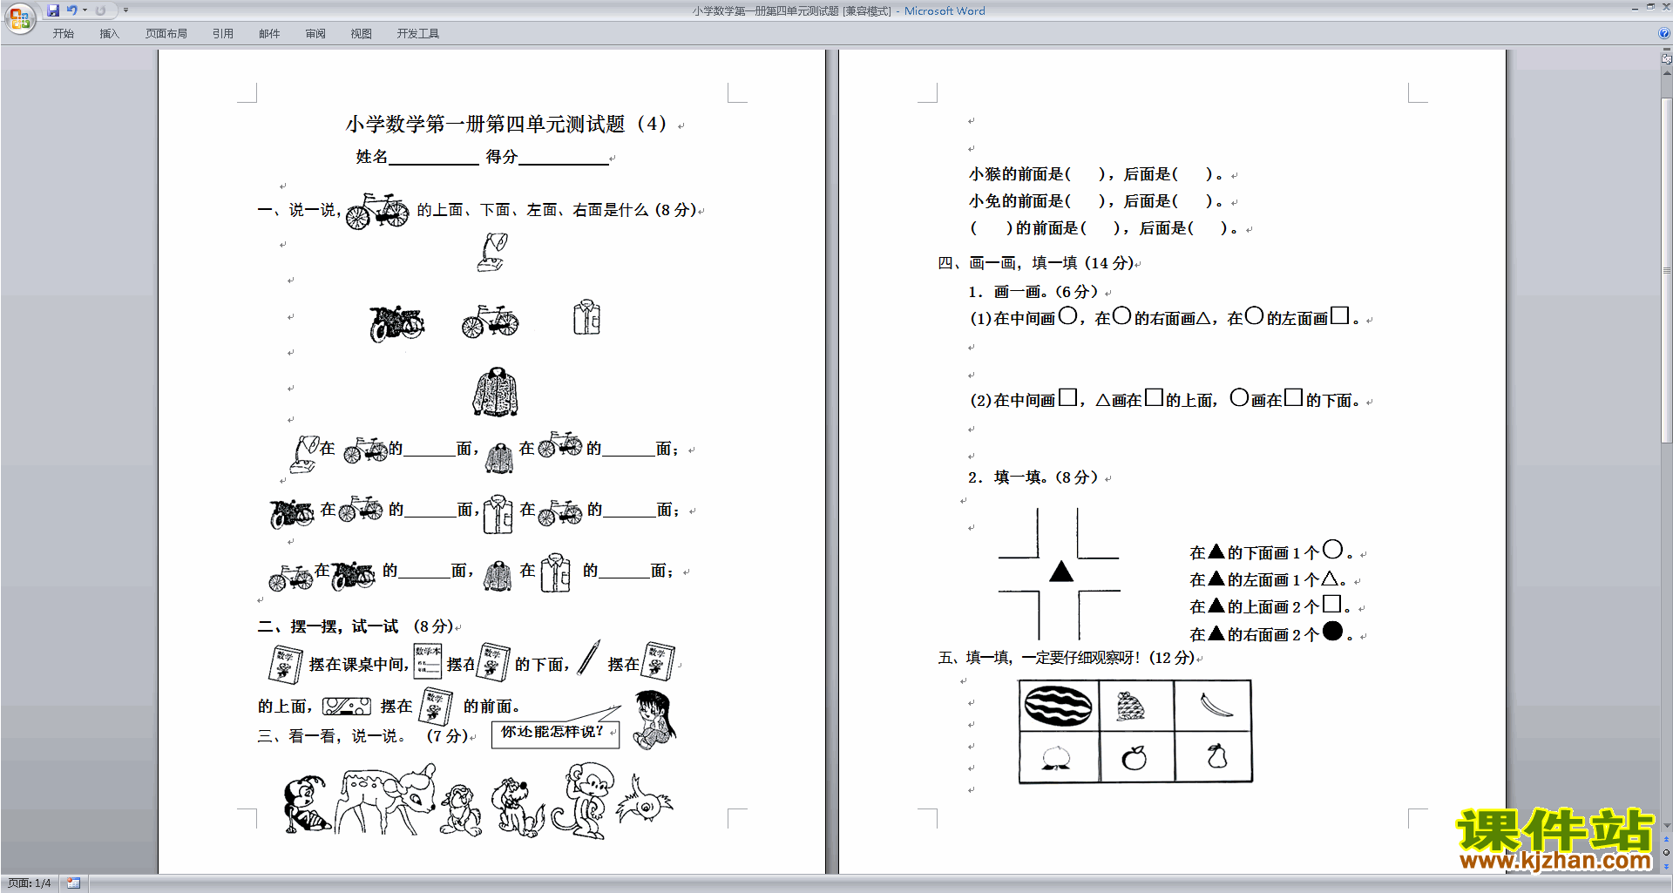Open Customize Quick Access Toolbar dropdown
This screenshot has width=1673, height=893.
pyautogui.click(x=125, y=10)
